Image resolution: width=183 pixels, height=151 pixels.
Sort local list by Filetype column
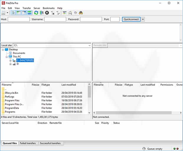click(50, 85)
